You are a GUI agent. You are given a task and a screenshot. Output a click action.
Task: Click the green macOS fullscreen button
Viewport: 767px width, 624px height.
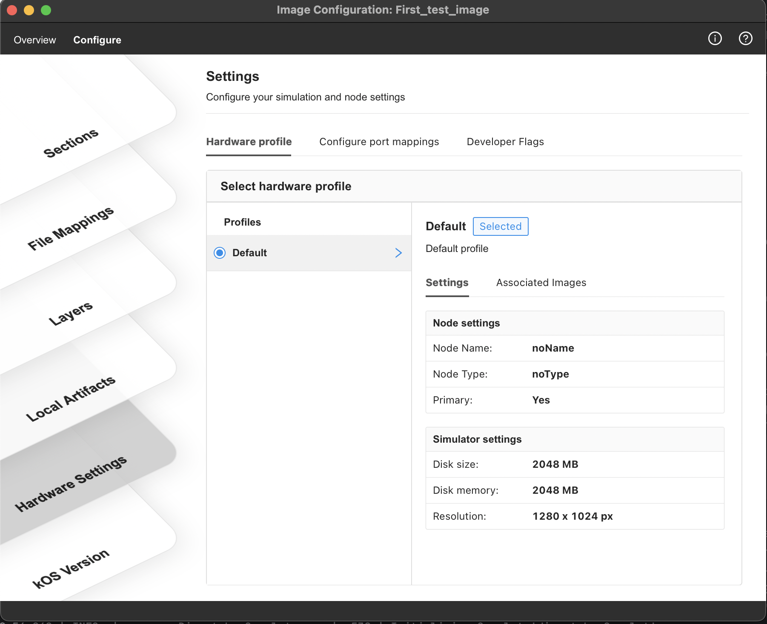(46, 10)
